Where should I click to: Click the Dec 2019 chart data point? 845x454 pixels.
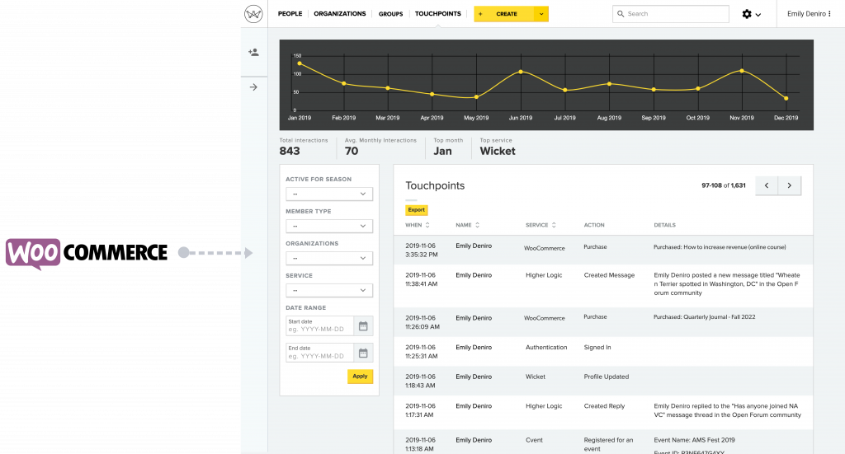(786, 98)
